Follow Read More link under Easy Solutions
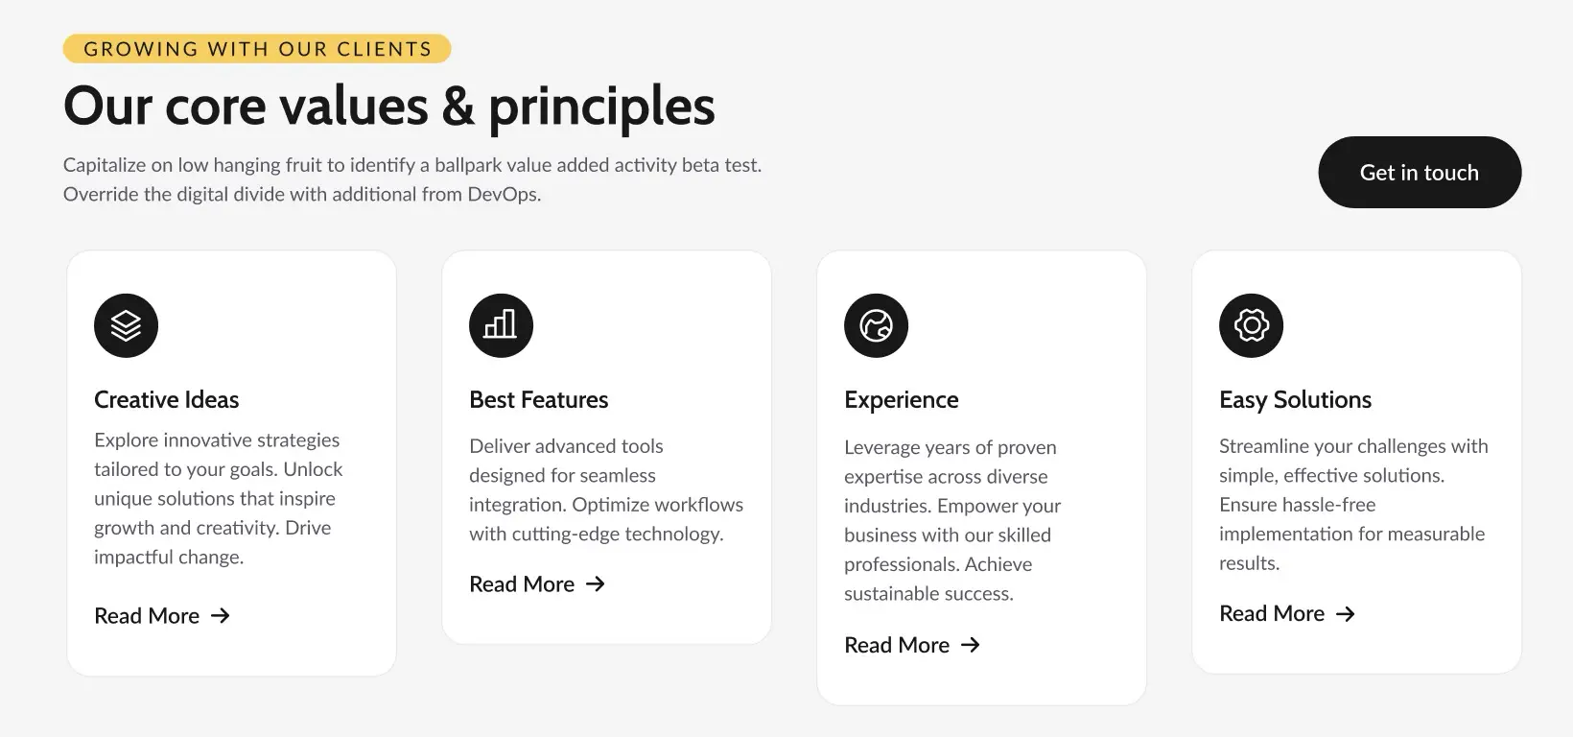Image resolution: width=1573 pixels, height=737 pixels. point(1272,614)
